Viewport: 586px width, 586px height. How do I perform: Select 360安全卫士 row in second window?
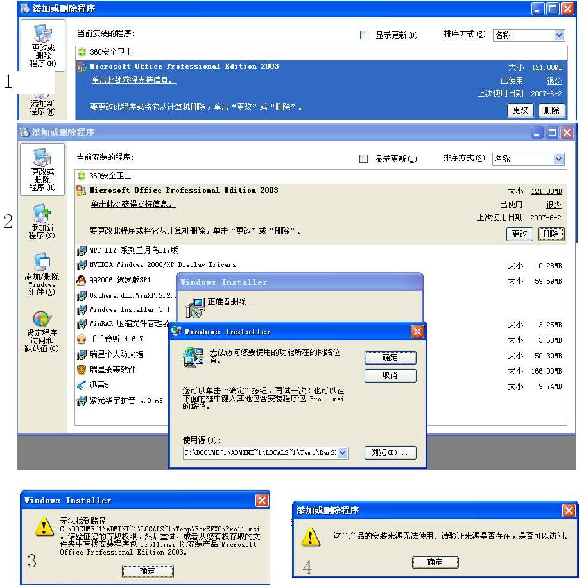point(321,176)
